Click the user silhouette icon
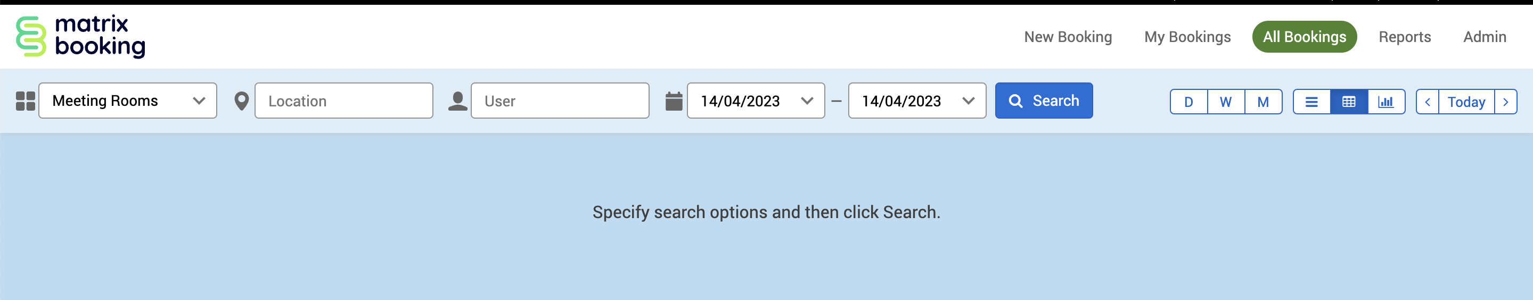 (x=457, y=101)
